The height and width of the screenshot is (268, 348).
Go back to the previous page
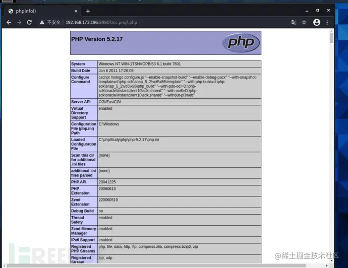9,22
